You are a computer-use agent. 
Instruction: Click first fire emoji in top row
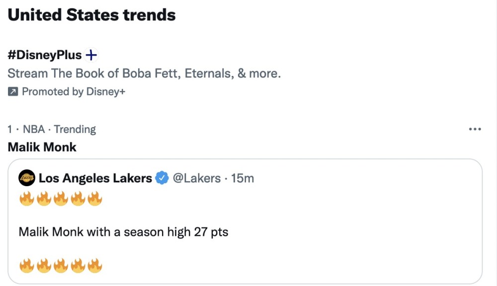26,200
